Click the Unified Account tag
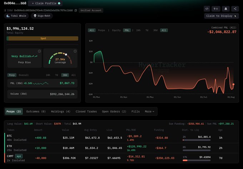This screenshot has width=243, height=169. coord(91,10)
